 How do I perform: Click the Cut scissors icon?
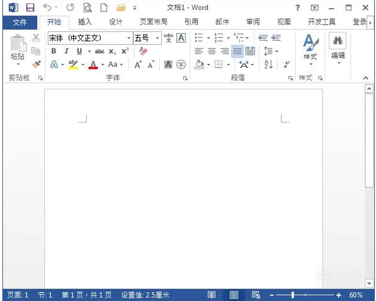point(36,38)
